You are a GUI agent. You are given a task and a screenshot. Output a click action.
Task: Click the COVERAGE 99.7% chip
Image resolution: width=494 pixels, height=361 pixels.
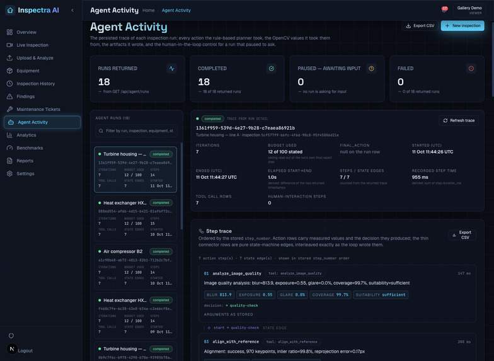330,295
